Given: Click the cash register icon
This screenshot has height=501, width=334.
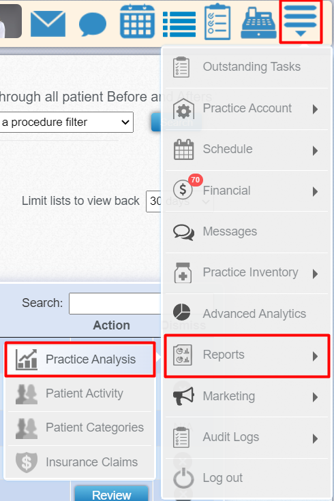Looking at the screenshot, I should pos(258,23).
